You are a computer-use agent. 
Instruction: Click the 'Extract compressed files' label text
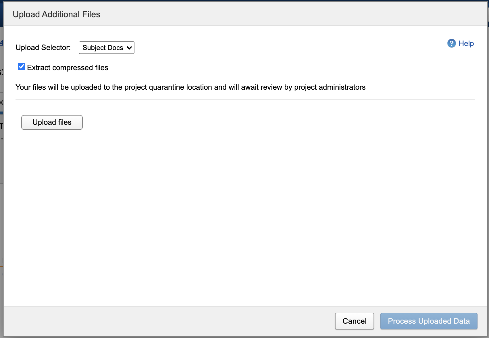tap(68, 68)
